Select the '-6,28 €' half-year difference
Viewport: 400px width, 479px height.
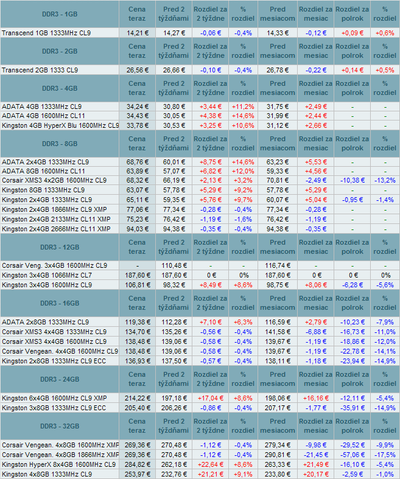[353, 285]
